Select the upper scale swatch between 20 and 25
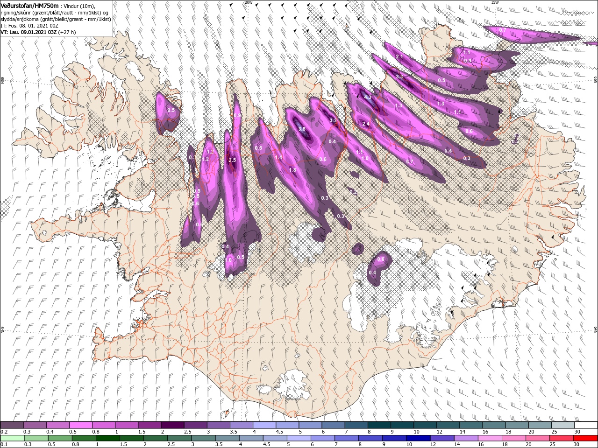This screenshot has width=598, height=448. point(540,425)
